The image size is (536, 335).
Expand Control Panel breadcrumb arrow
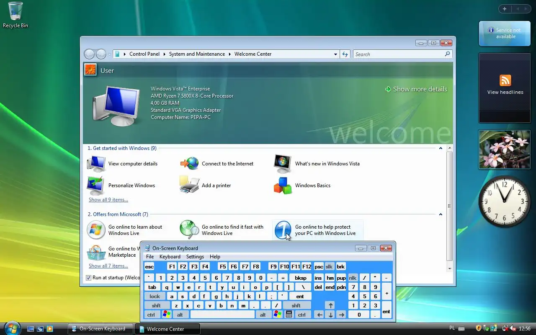pos(165,54)
